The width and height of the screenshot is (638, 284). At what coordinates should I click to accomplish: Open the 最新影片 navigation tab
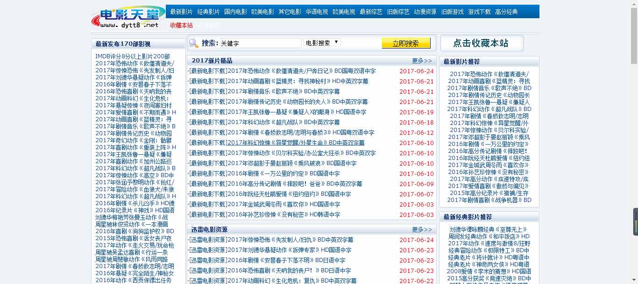(x=181, y=12)
